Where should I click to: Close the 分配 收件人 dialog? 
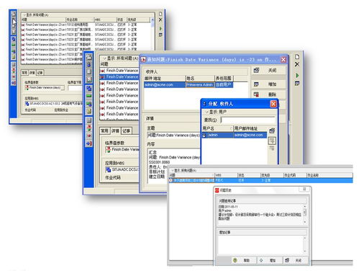tap(273, 104)
